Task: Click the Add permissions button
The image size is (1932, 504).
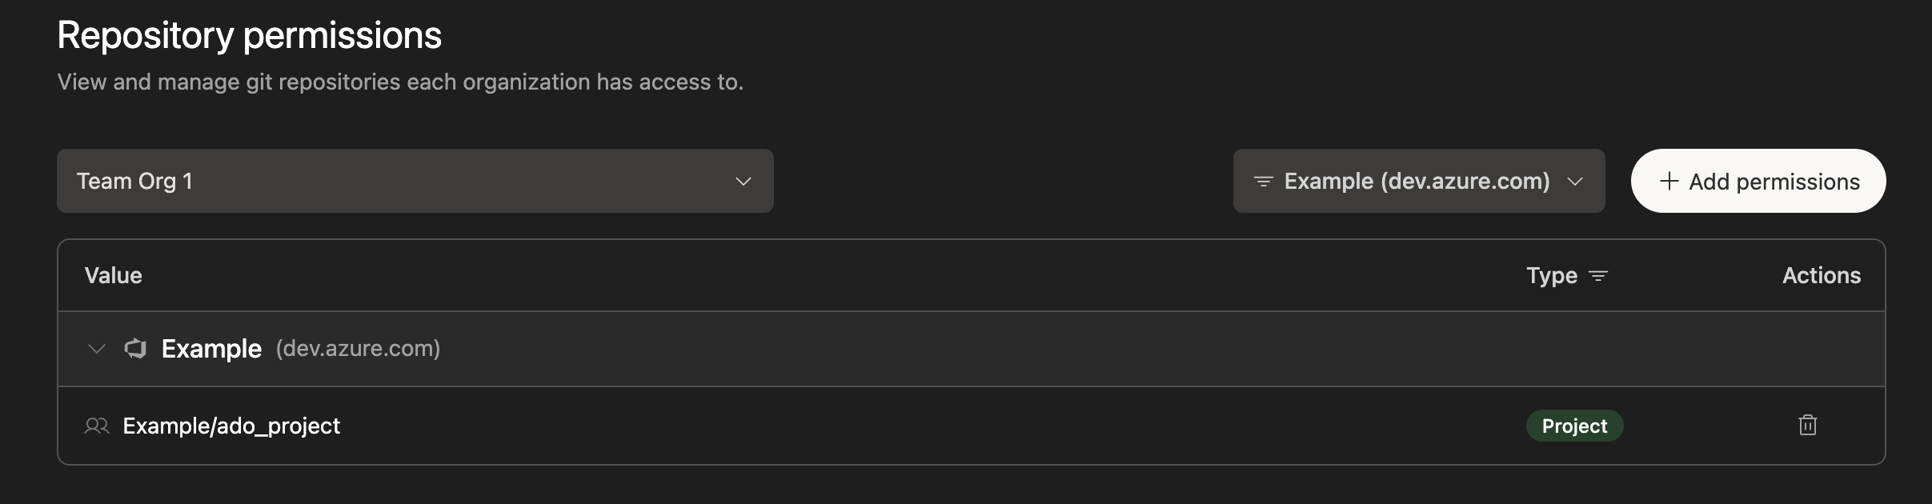Action: pyautogui.click(x=1758, y=181)
